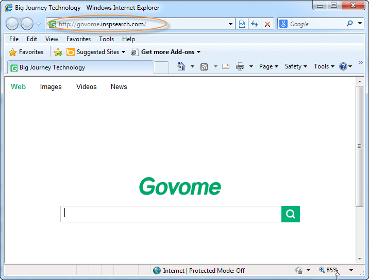The image size is (369, 280).
Task: Click the magnifier search icon in toolbar
Action: pos(349,24)
